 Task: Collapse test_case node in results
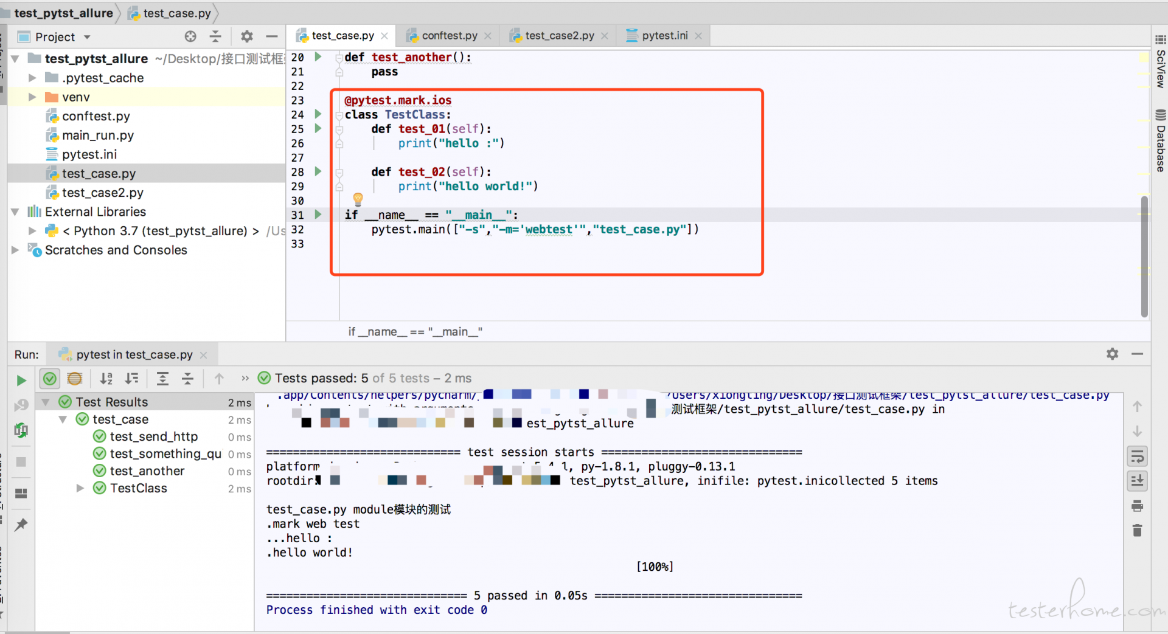63,419
